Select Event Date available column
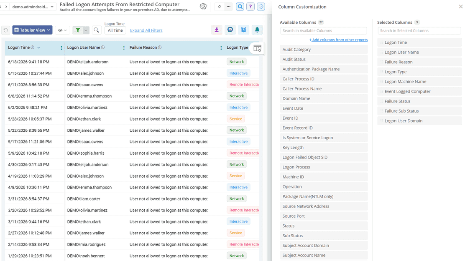 coord(324,108)
